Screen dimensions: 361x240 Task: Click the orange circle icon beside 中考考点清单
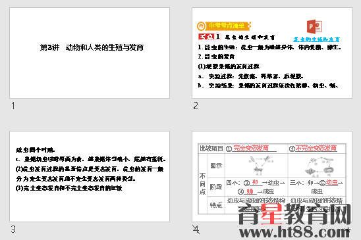(x=201, y=26)
